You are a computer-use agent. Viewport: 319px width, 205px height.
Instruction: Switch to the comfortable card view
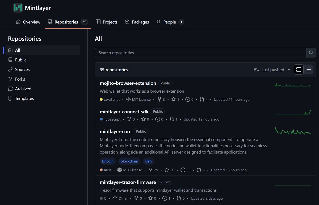coord(299,69)
